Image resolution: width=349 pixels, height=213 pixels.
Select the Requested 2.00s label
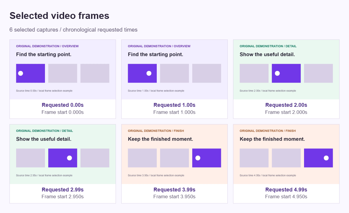point(286,105)
